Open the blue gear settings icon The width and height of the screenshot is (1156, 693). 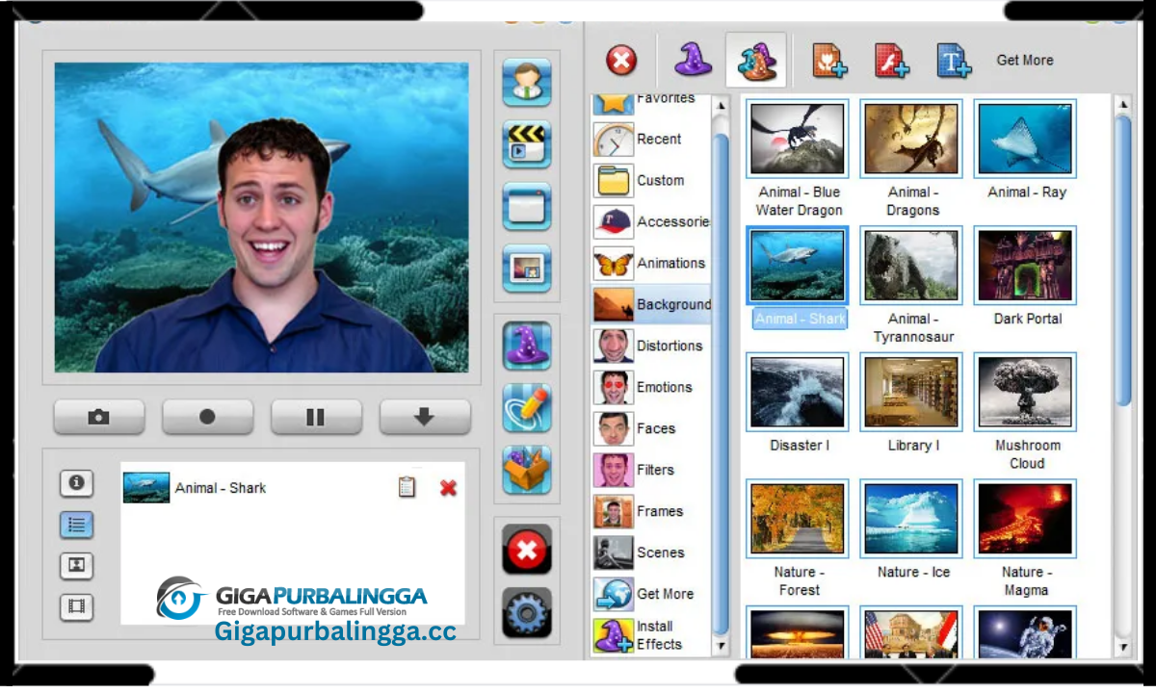pyautogui.click(x=527, y=612)
